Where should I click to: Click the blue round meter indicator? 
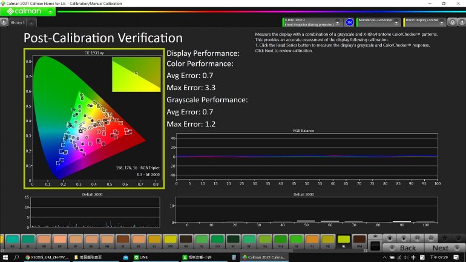pyautogui.click(x=349, y=22)
